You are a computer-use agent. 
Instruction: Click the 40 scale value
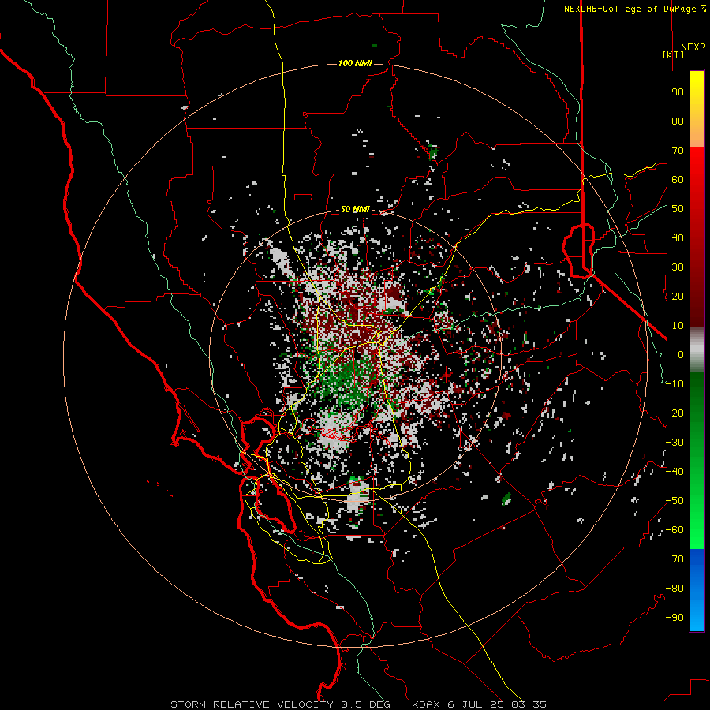click(678, 238)
